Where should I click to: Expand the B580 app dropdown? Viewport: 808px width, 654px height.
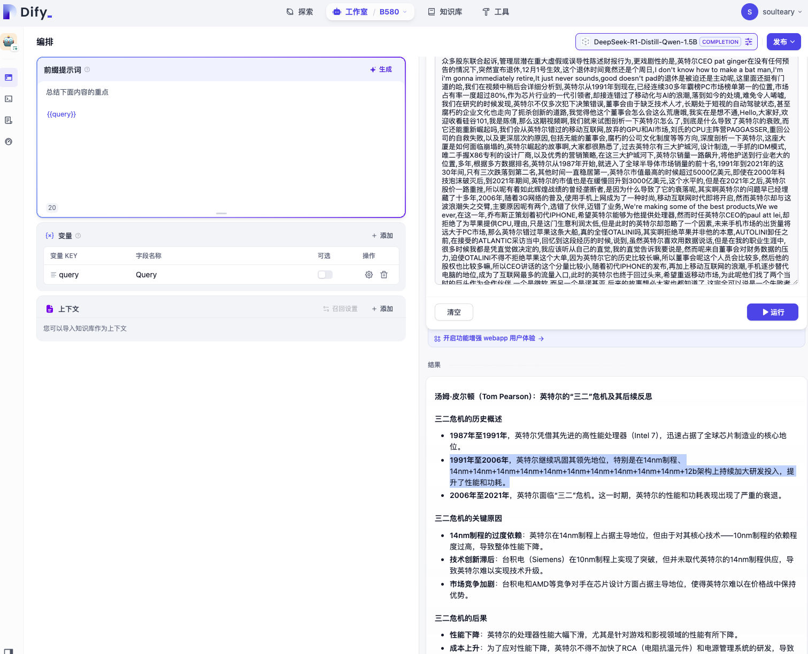(393, 12)
